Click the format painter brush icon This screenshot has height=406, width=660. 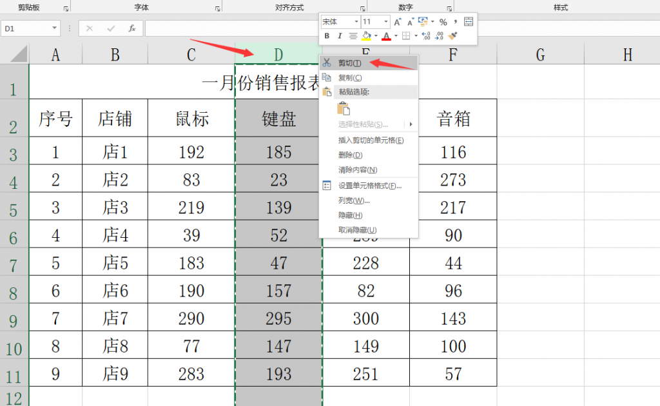tap(452, 36)
